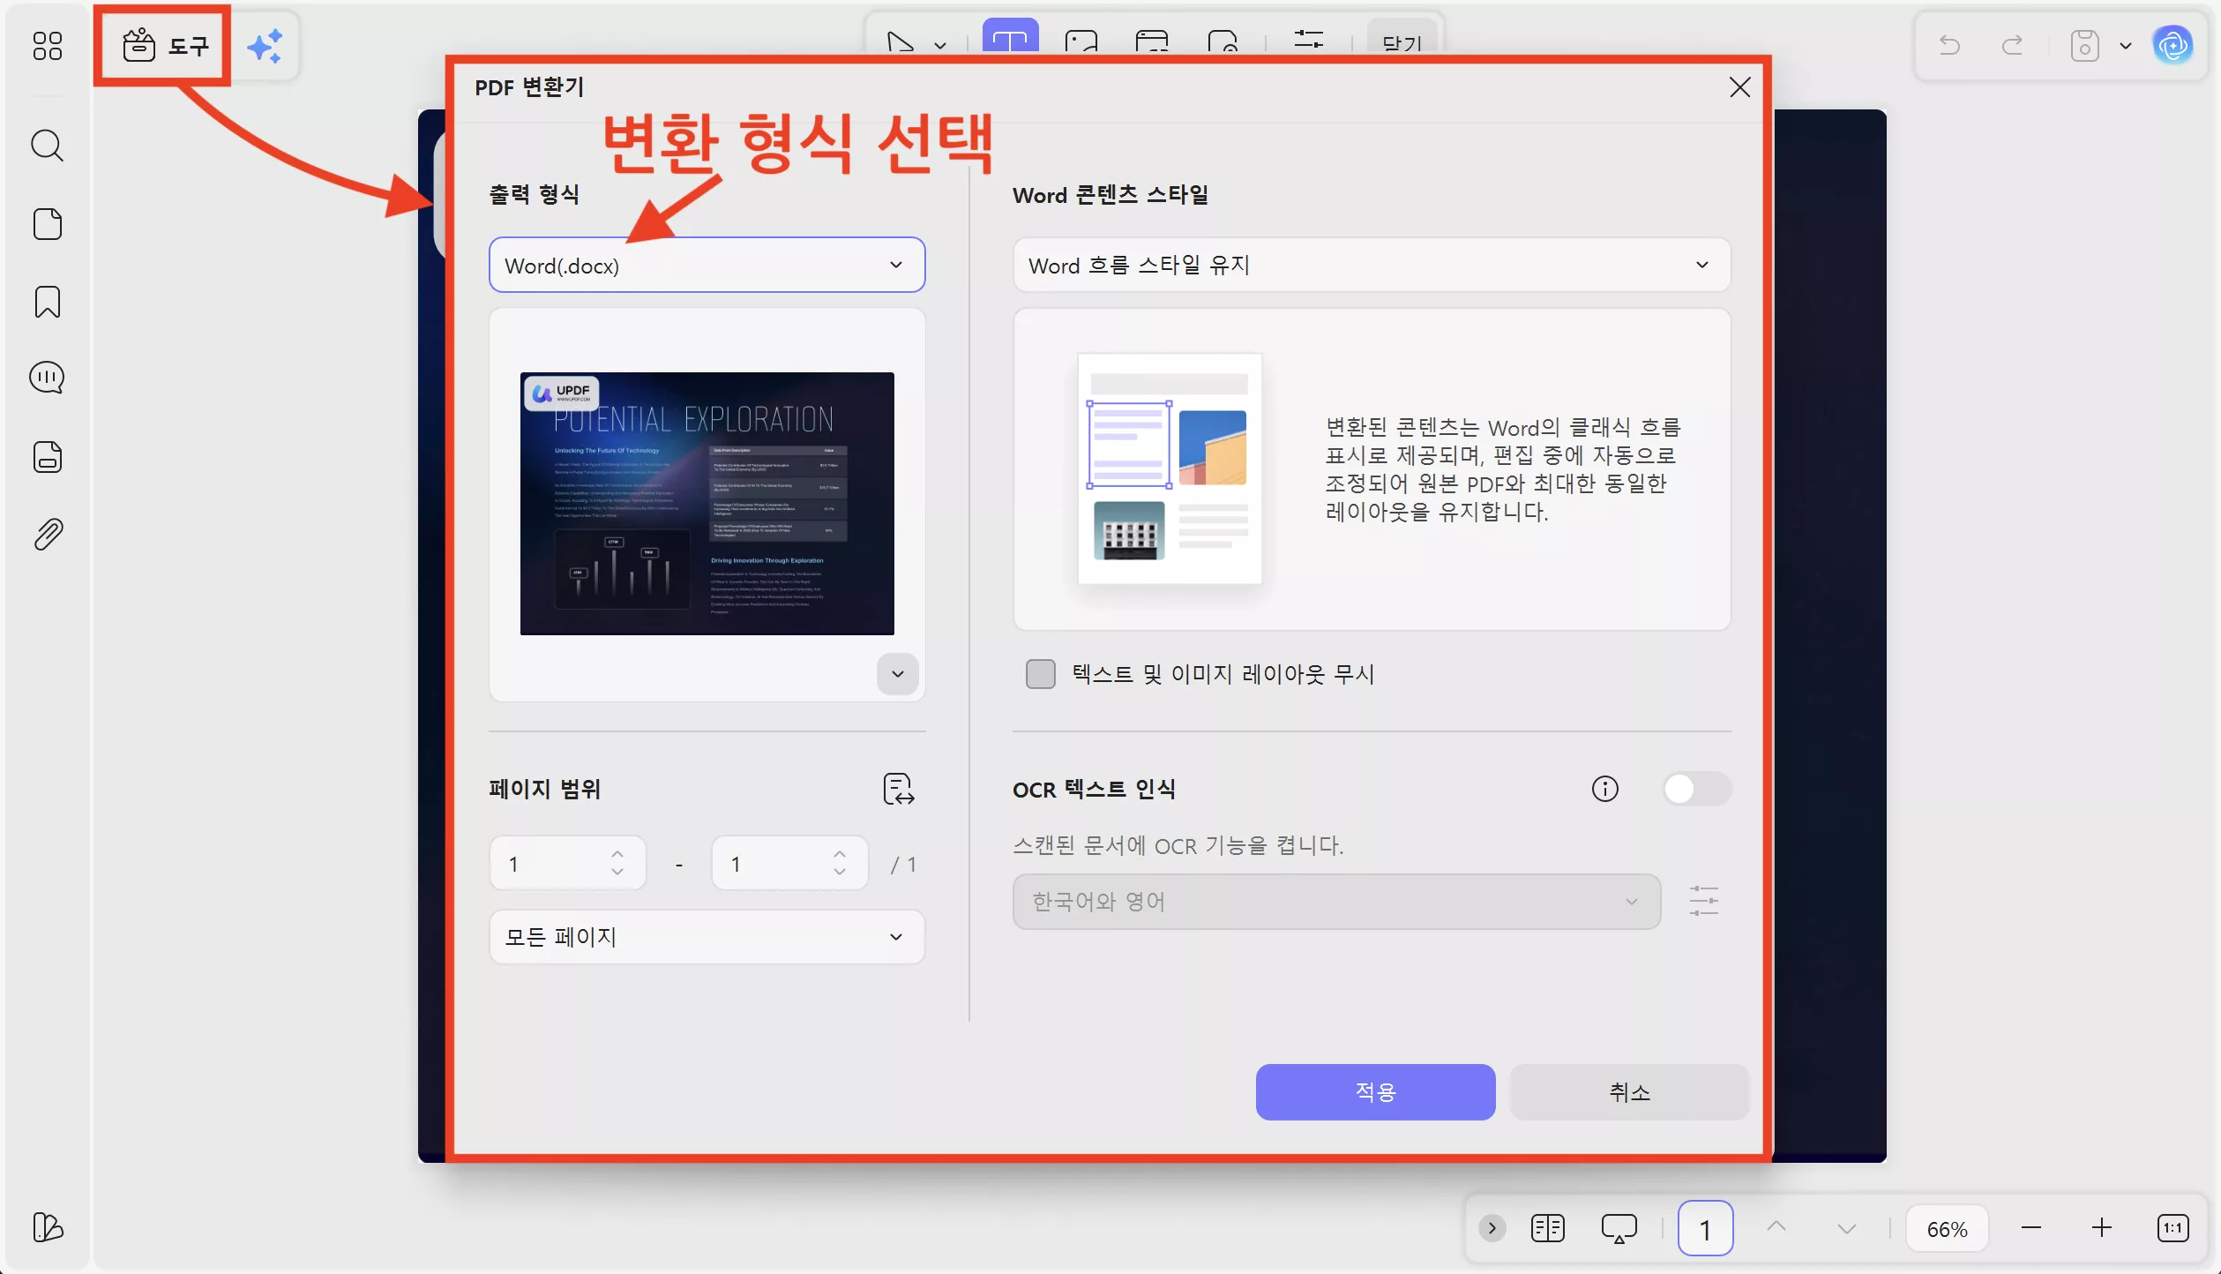Enable the OCR 텍스트 인식 toggle
Screen dimensions: 2221x1274
tap(1696, 789)
